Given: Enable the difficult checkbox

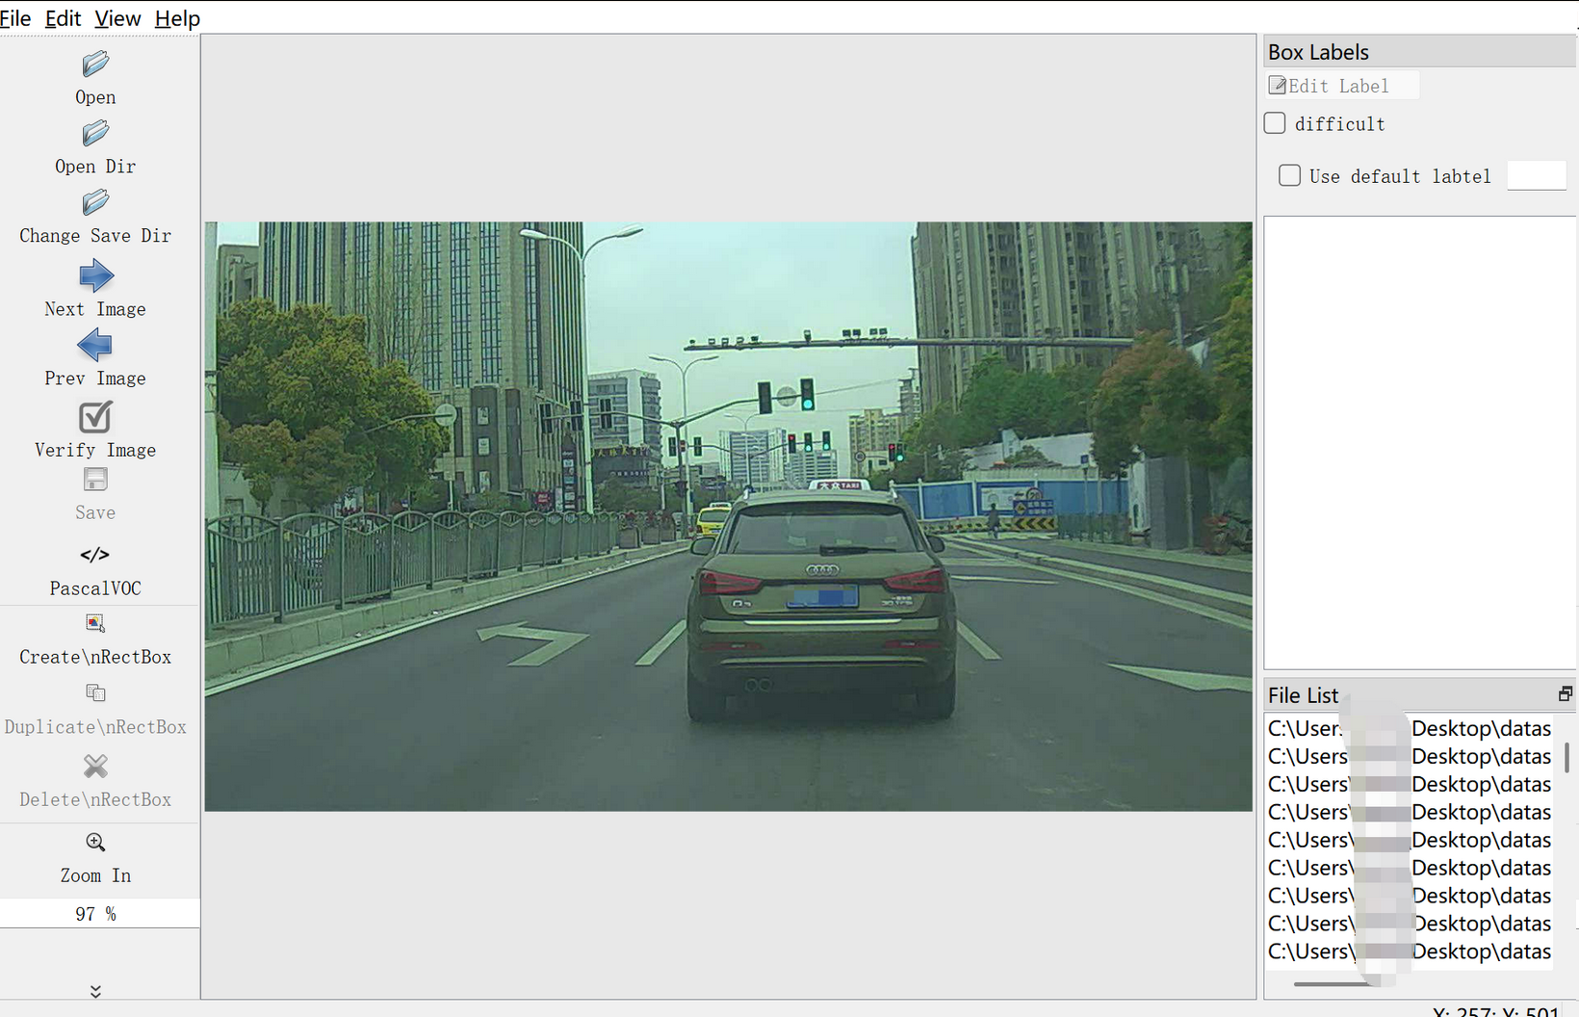Looking at the screenshot, I should click(x=1275, y=123).
